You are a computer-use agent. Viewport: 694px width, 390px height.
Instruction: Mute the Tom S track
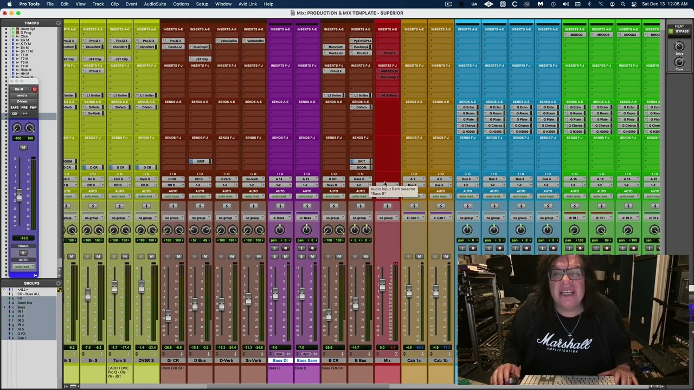pyautogui.click(x=125, y=257)
